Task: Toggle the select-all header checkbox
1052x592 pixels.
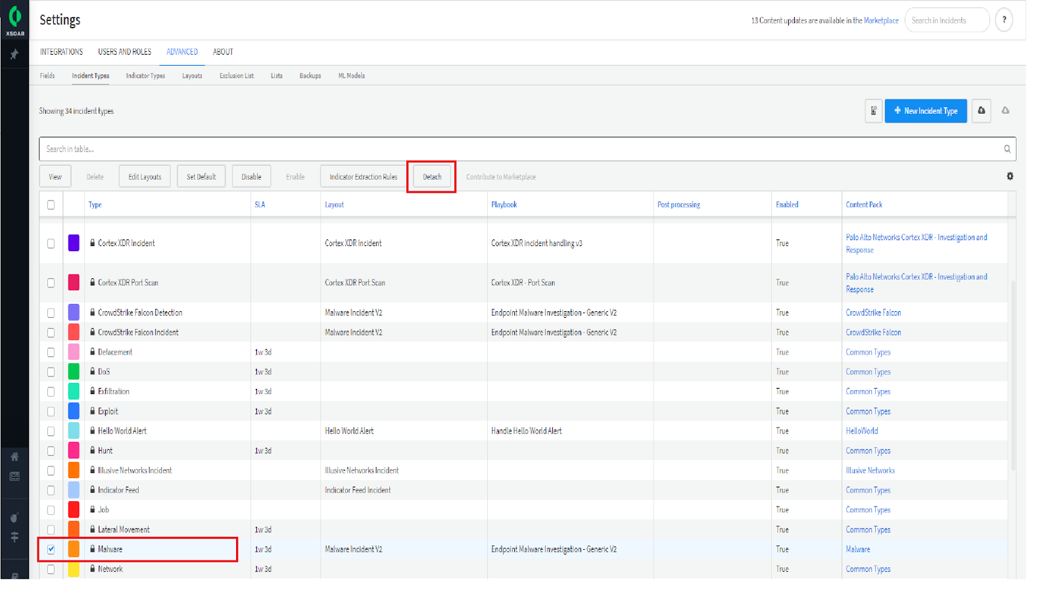Action: (51, 205)
